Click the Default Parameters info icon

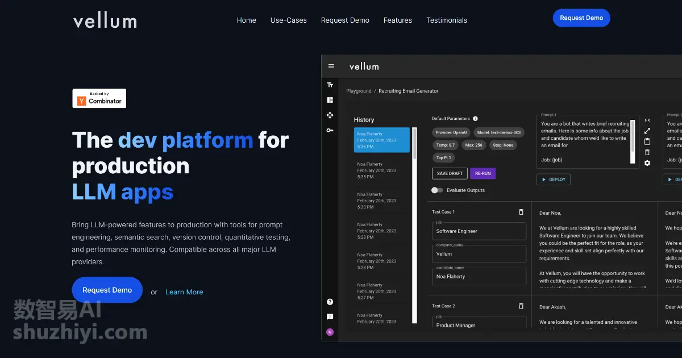(x=475, y=119)
